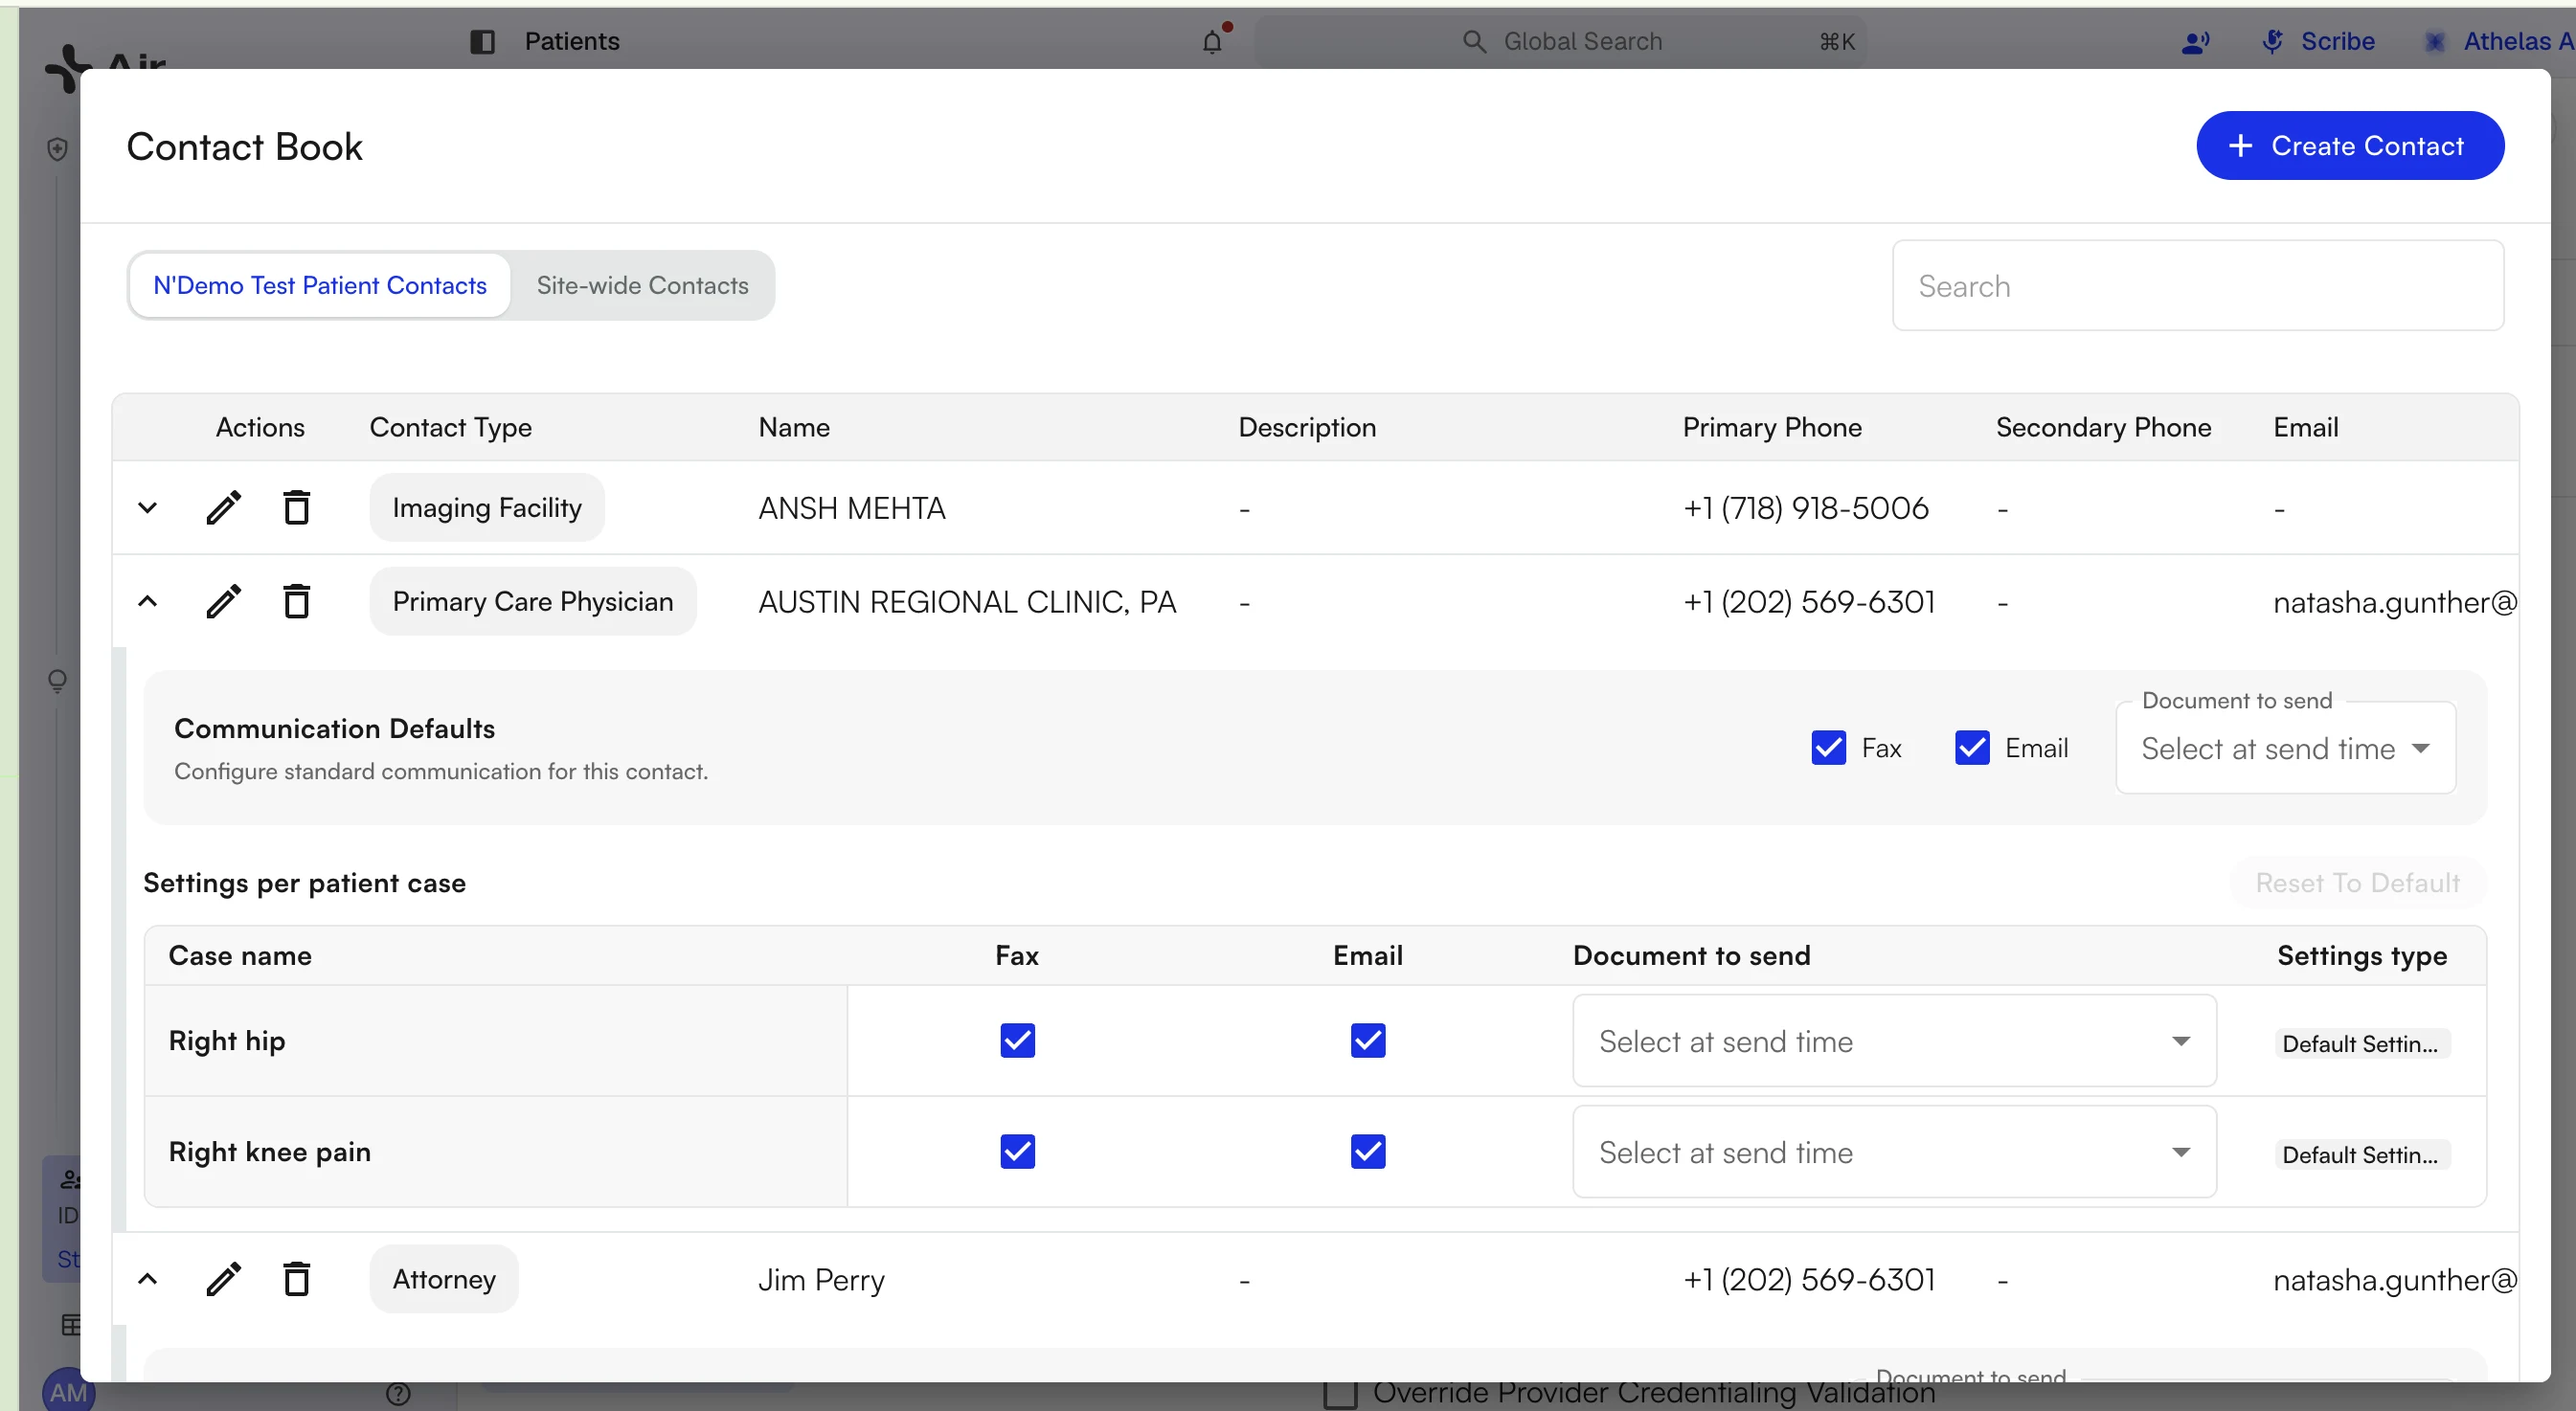Click the Contact Type column header

pyautogui.click(x=450, y=427)
